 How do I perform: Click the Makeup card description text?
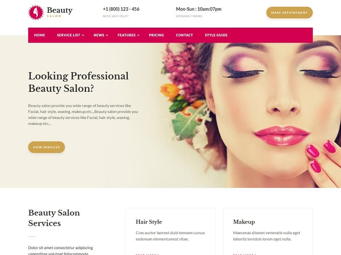[267, 236]
